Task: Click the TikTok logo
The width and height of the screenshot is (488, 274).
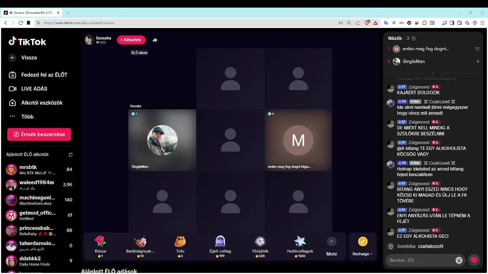Action: coord(27,41)
